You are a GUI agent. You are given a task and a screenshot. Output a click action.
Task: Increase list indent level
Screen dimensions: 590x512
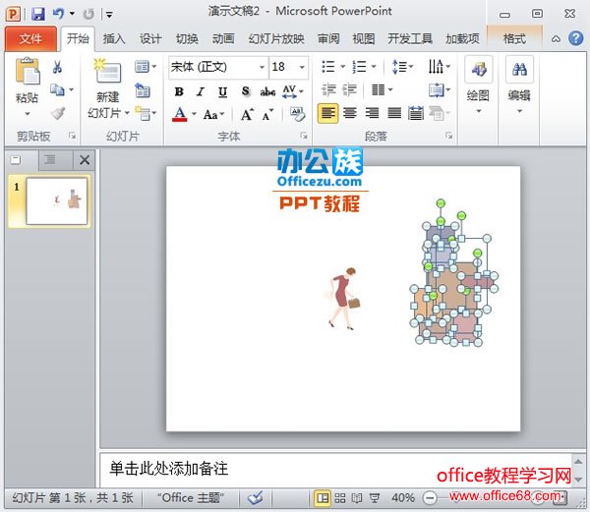coord(349,90)
